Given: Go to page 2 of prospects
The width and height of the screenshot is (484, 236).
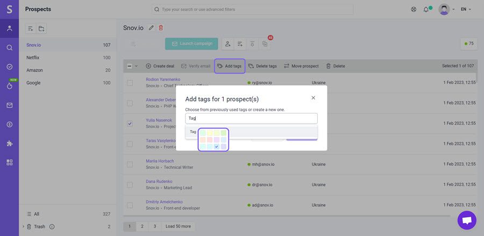Looking at the screenshot, I should [x=142, y=226].
